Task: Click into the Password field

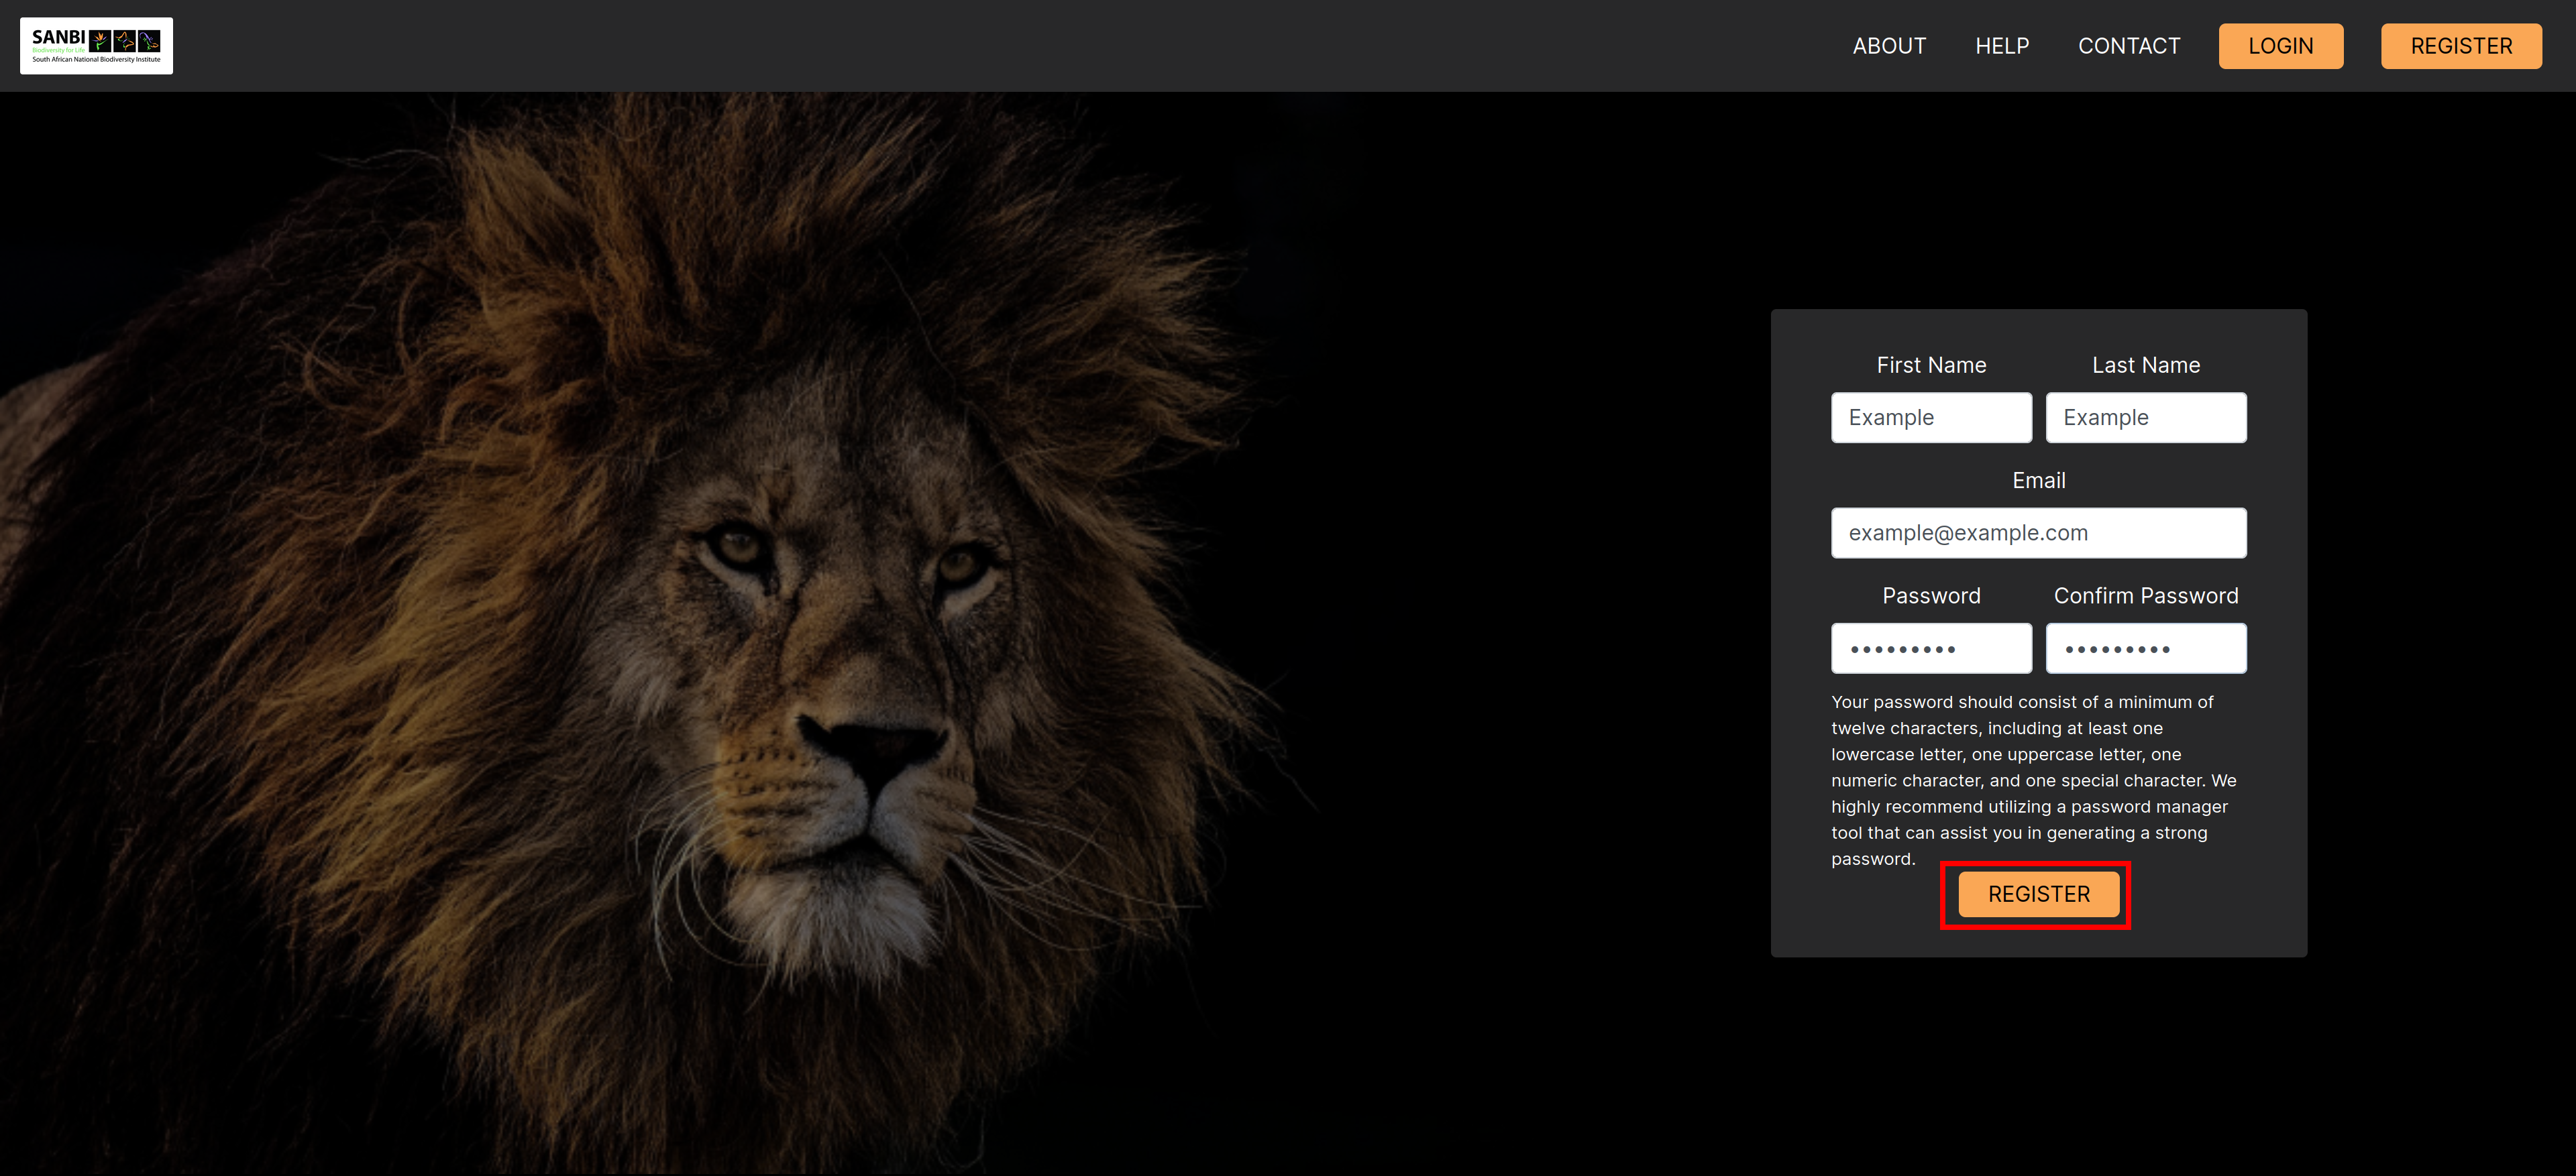Action: (x=1930, y=648)
